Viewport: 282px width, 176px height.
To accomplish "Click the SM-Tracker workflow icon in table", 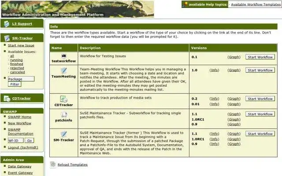I will [63, 134].
